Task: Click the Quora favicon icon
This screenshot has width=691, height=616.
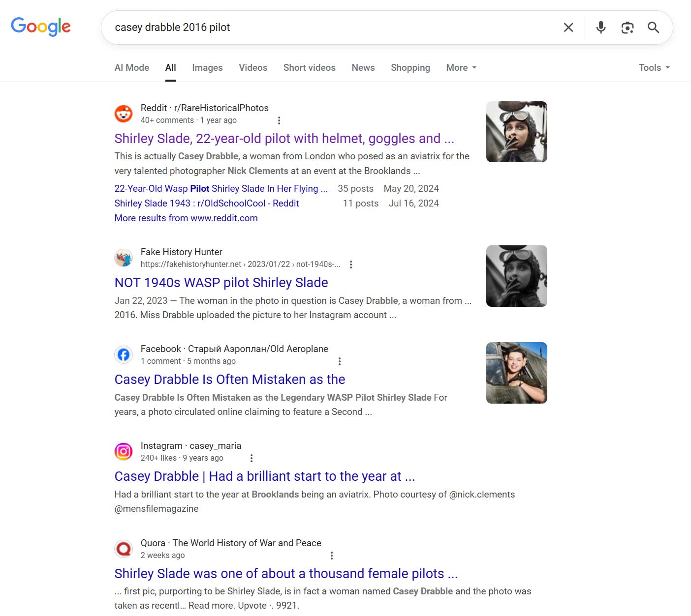Action: point(124,549)
